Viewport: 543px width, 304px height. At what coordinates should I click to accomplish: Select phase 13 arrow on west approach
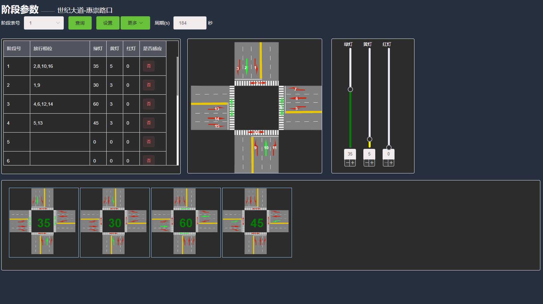tap(216, 109)
